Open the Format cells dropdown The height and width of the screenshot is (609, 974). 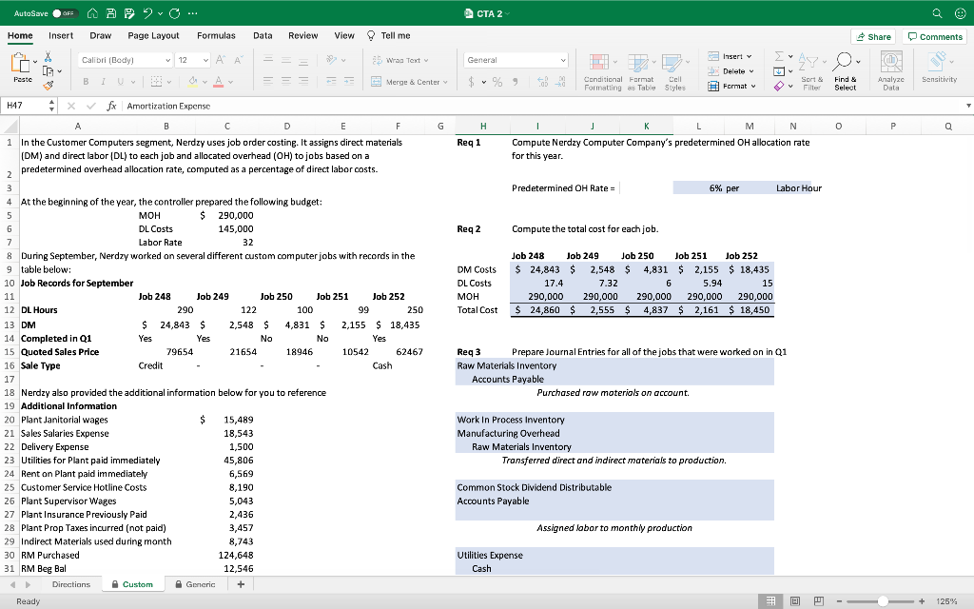point(731,86)
